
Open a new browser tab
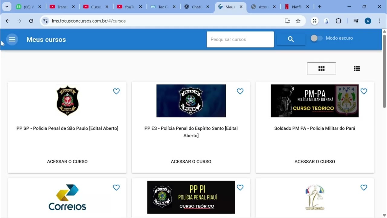point(320,7)
